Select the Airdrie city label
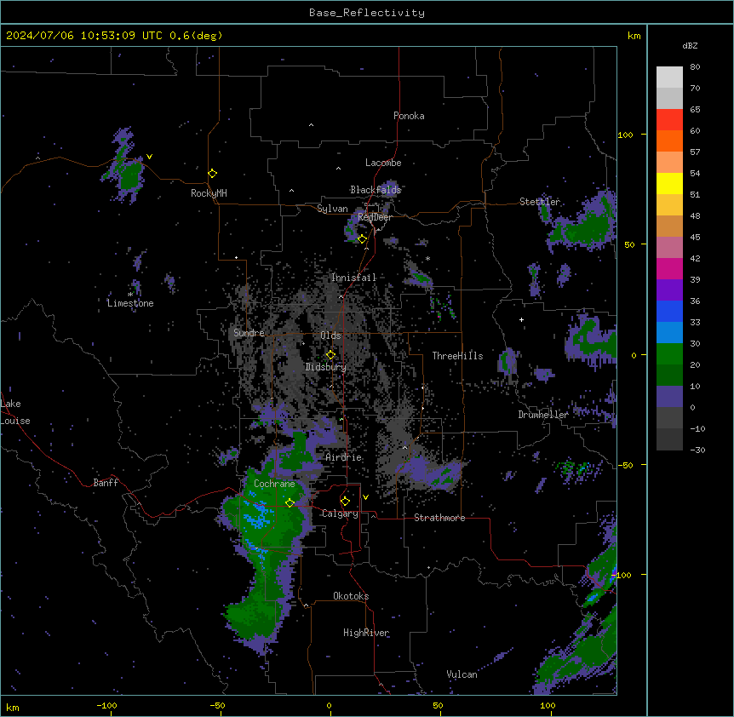This screenshot has width=734, height=717. (344, 457)
